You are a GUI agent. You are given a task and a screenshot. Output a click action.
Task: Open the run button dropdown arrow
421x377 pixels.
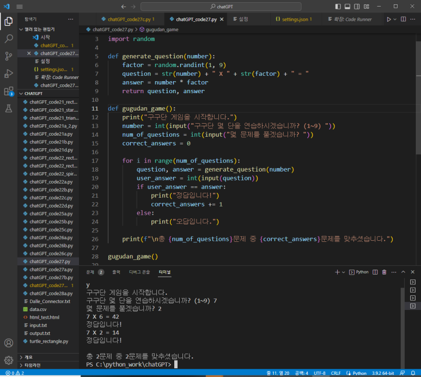[x=395, y=19]
